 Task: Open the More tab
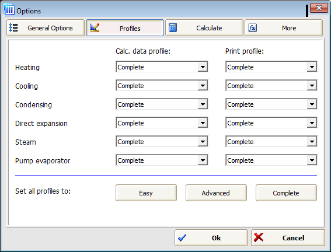tap(284, 28)
